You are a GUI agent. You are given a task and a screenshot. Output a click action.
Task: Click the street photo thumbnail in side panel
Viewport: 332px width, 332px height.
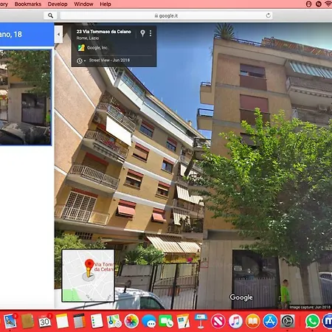point(26,97)
